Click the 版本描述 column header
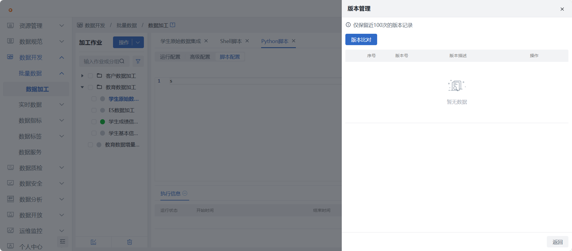This screenshot has height=251, width=572. (458, 56)
